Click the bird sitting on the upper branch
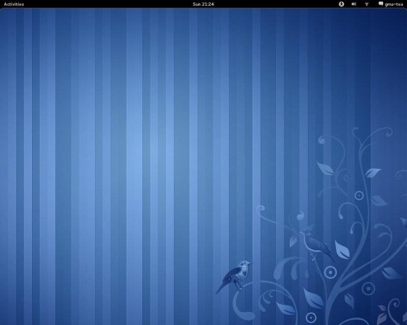407x325 pixels. 315,243
